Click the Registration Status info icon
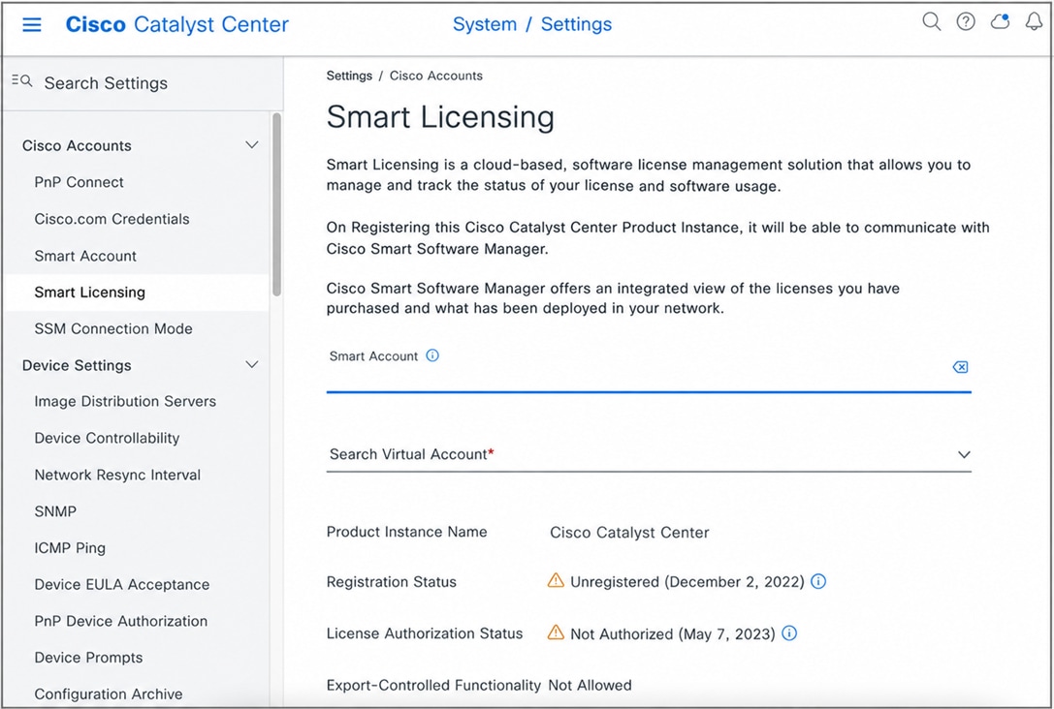The image size is (1054, 709). (x=818, y=581)
